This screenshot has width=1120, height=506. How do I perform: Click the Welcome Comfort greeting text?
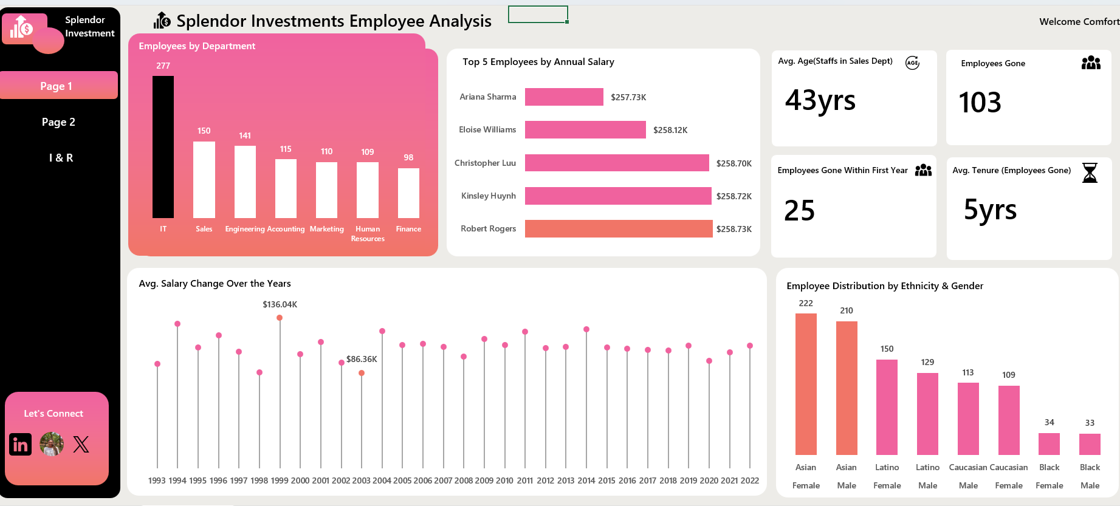click(1079, 22)
